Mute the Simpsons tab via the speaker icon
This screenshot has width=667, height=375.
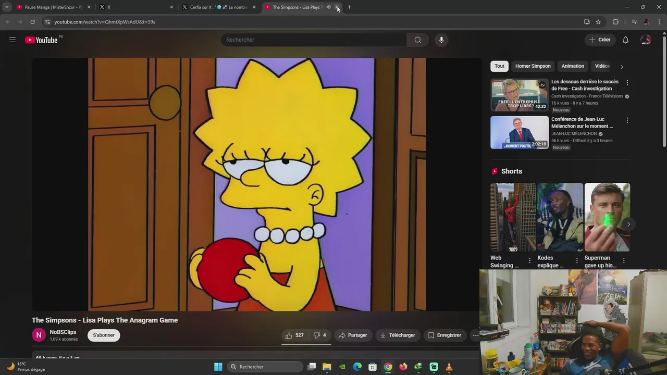click(x=328, y=7)
